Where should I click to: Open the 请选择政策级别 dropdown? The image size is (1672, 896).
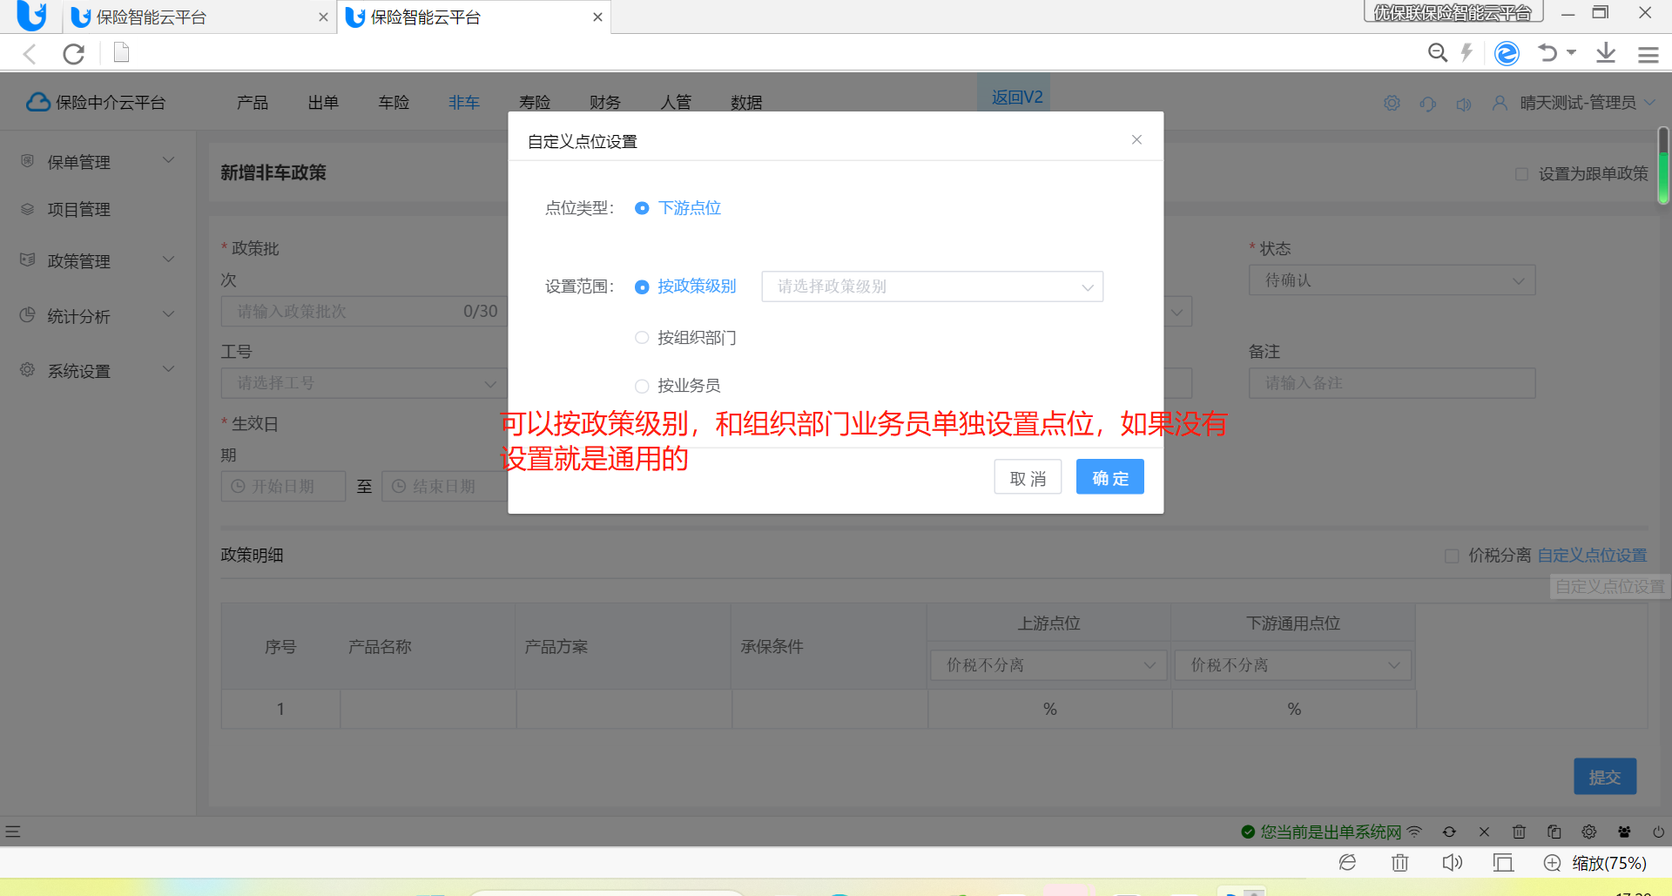(x=932, y=286)
